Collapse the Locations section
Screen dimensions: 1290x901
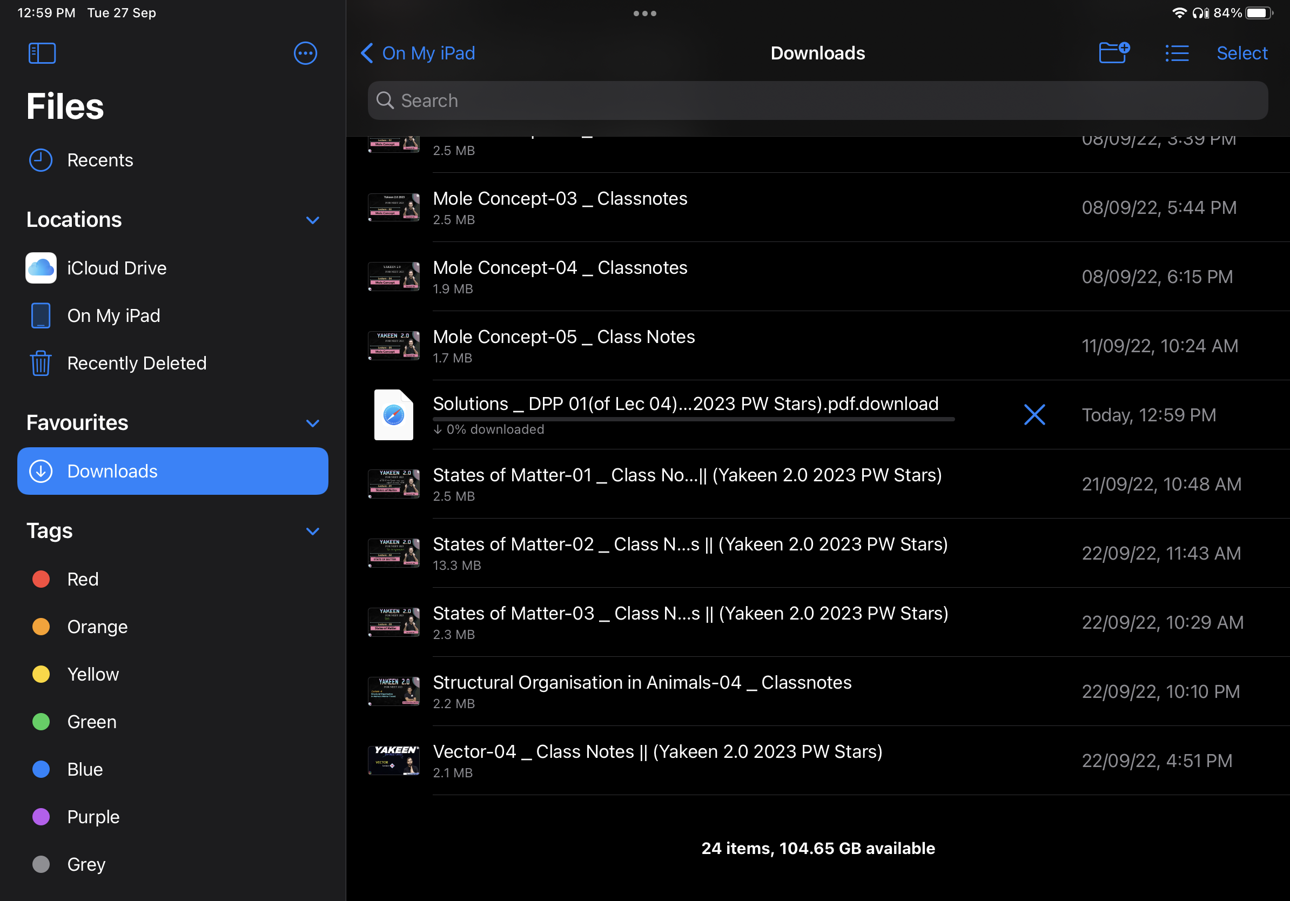pyautogui.click(x=312, y=220)
